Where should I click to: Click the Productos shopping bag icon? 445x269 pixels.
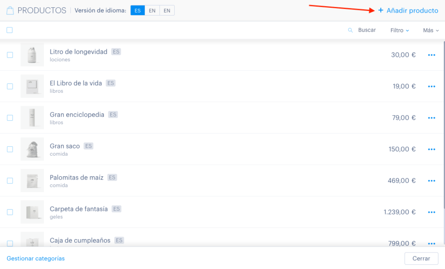[10, 11]
